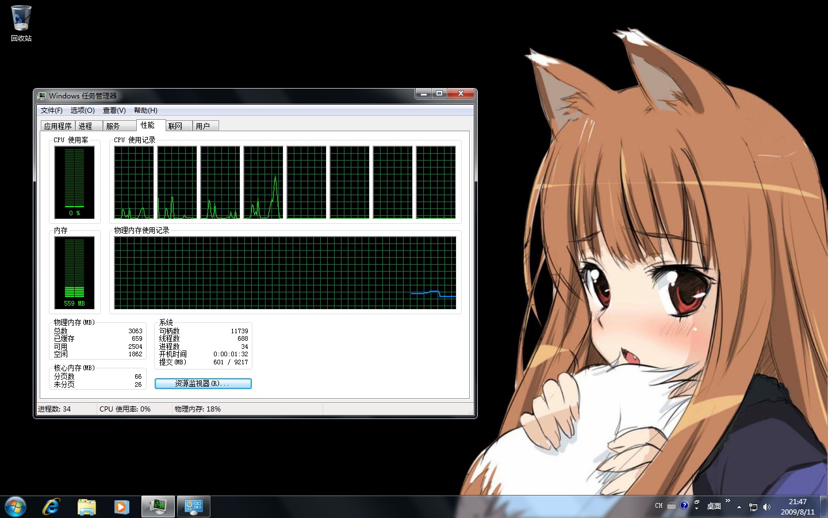The image size is (828, 518).
Task: Open language bar help icon
Action: tap(684, 505)
